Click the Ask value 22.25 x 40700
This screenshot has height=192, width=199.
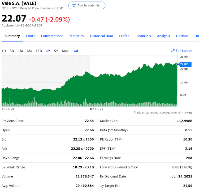(x=82, y=149)
